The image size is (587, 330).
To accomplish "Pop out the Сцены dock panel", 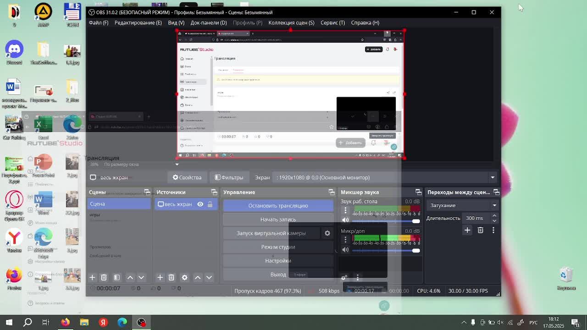I will 147,192.
